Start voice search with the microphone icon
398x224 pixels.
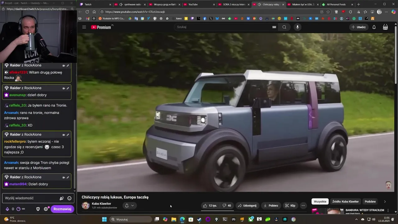298,27
